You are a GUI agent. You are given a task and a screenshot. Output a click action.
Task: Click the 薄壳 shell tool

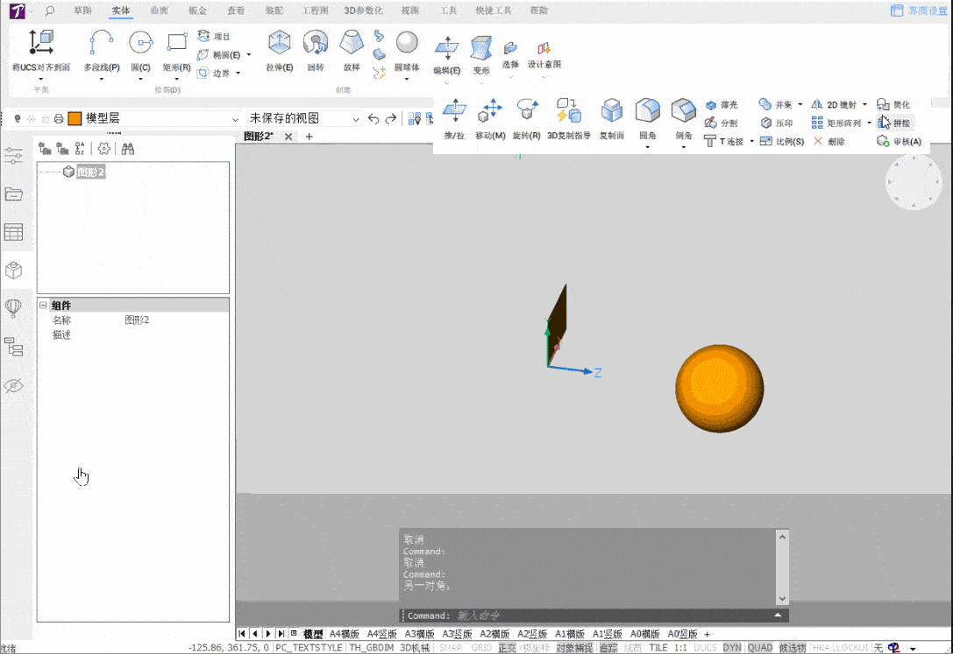(x=722, y=105)
